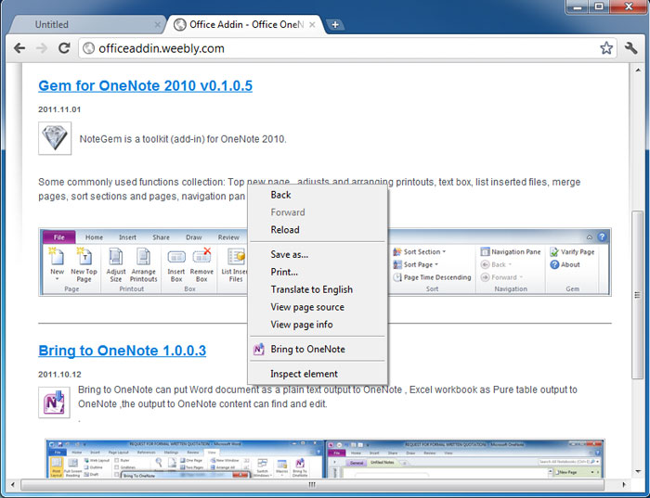
Task: Choose Inspect element in the context menu
Action: pos(318,374)
